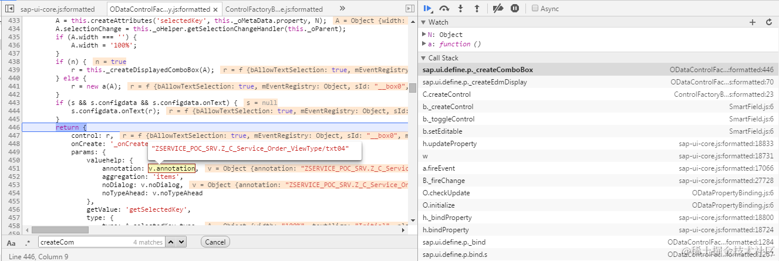Select b._toggleControl call stack frame
The width and height of the screenshot is (779, 261).
pyautogui.click(x=597, y=119)
